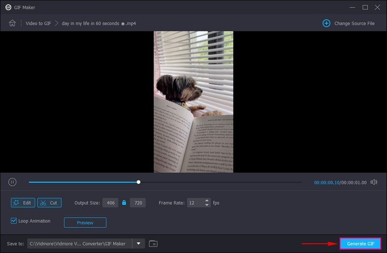Click the Preview button
Viewport: 387px width, 253px height.
[x=85, y=223]
